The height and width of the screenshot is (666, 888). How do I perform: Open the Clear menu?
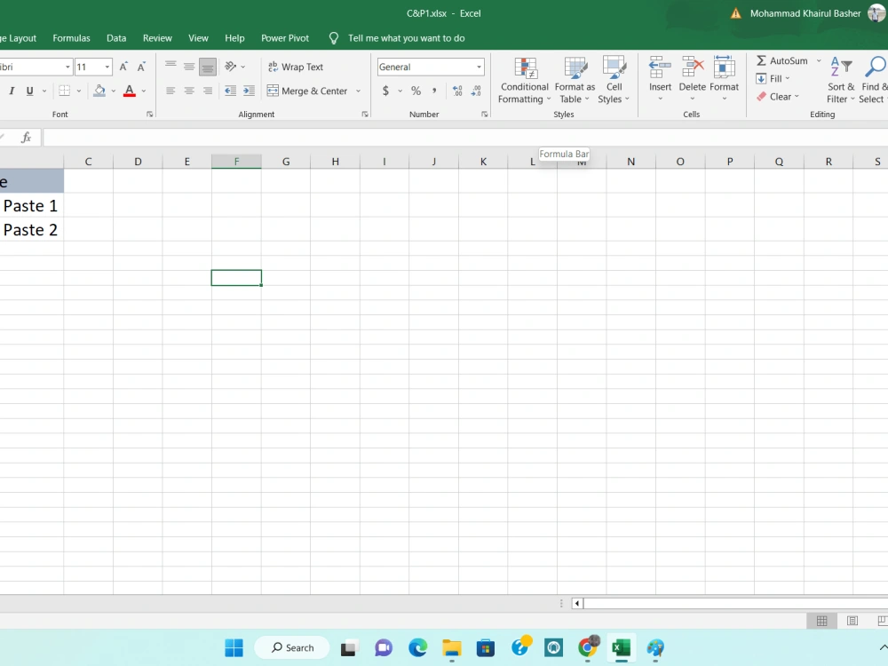(778, 97)
